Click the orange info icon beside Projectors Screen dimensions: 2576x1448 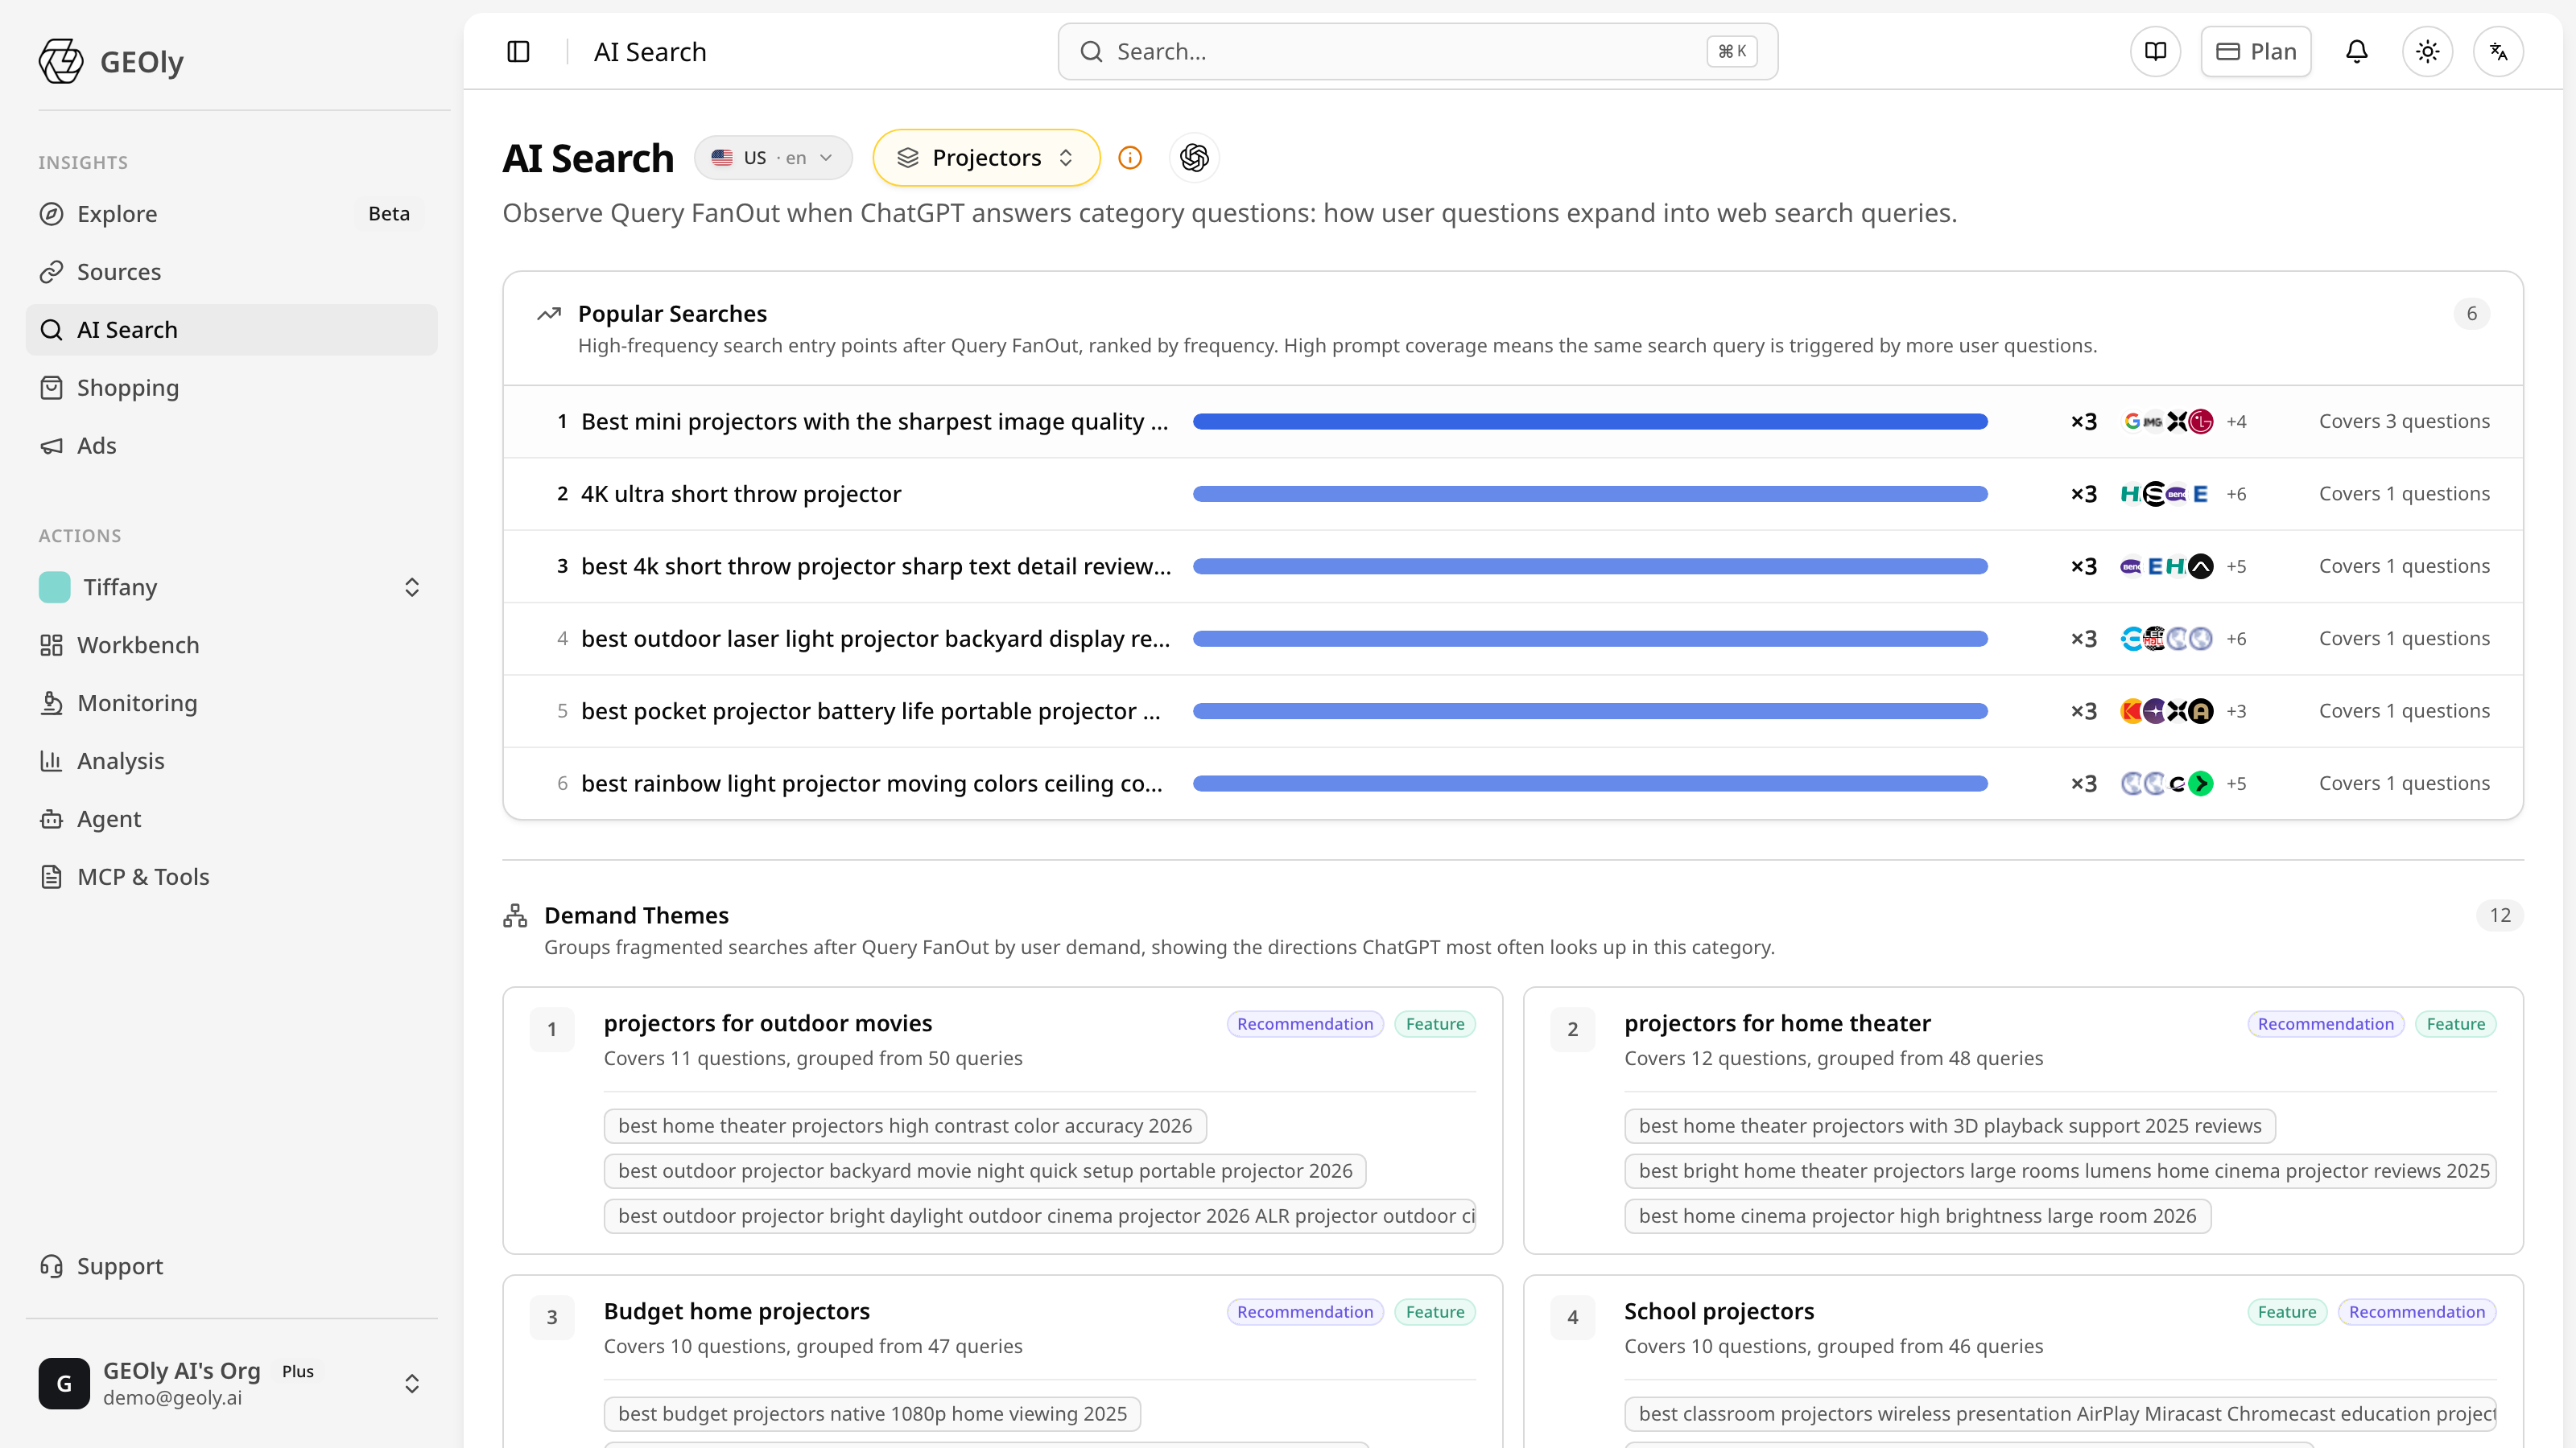(1130, 158)
